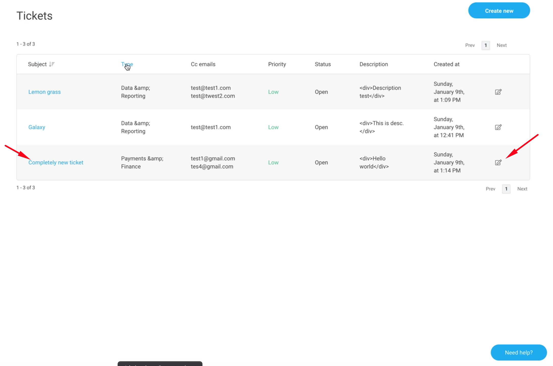Click the Subject sort order icon

pyautogui.click(x=52, y=64)
